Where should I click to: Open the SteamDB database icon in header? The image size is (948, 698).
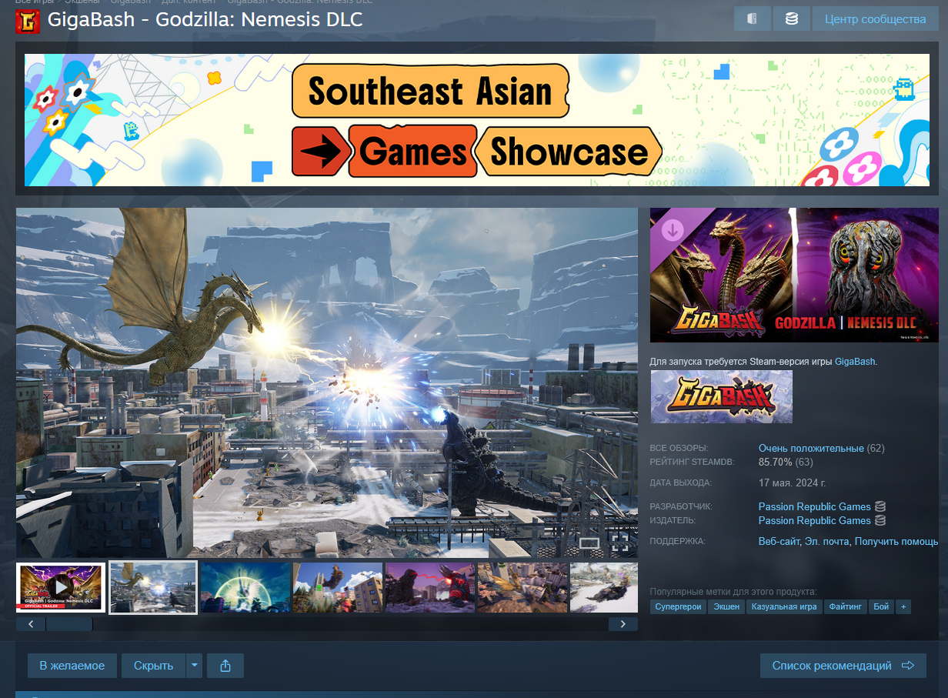pos(791,18)
